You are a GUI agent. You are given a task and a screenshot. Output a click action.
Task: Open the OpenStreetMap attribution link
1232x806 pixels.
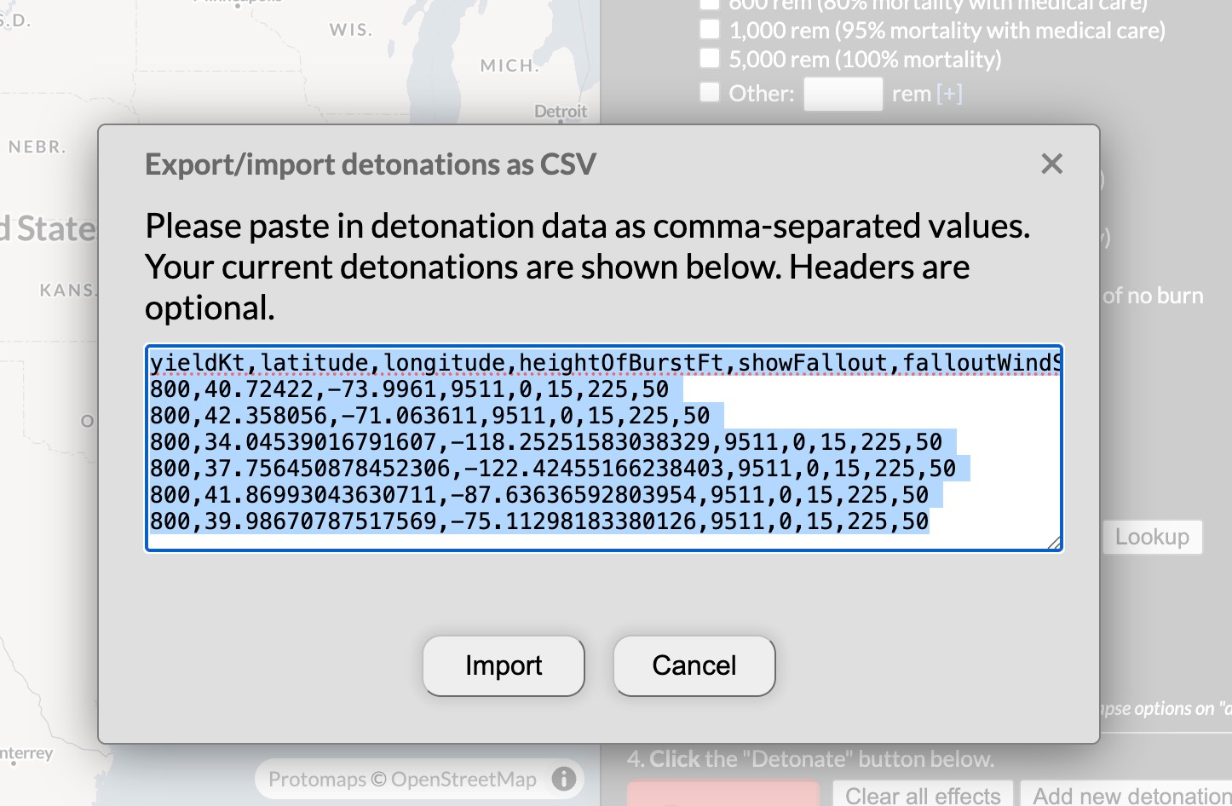[463, 780]
